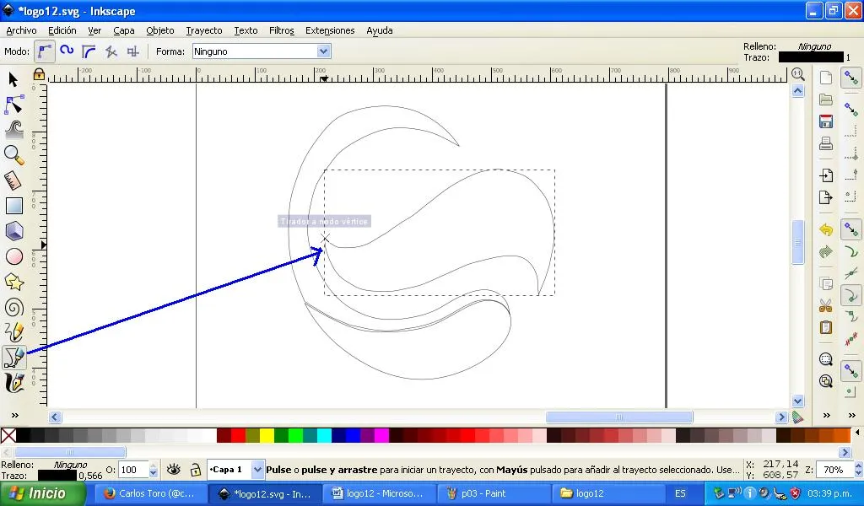This screenshot has height=506, width=864.
Task: Pick the yellow palette swatch
Action: pyautogui.click(x=267, y=435)
